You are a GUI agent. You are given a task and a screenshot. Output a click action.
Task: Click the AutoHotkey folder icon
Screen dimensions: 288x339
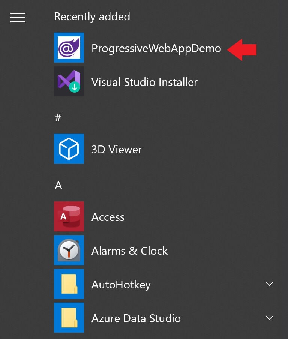[69, 284]
